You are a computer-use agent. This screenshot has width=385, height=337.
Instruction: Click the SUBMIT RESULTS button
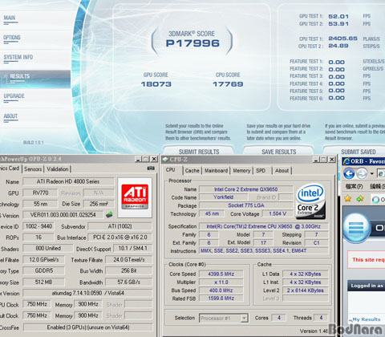199,151
